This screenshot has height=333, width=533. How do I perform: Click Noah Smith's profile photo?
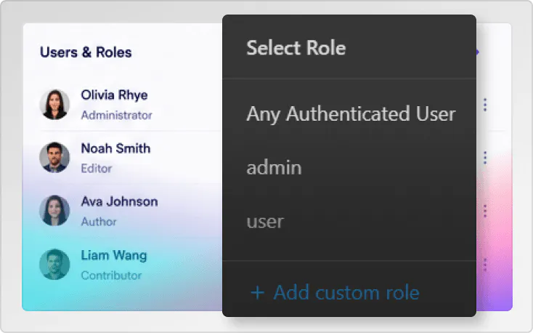[x=54, y=157]
